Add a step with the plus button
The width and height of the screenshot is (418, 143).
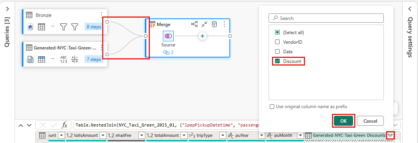[x=202, y=36]
